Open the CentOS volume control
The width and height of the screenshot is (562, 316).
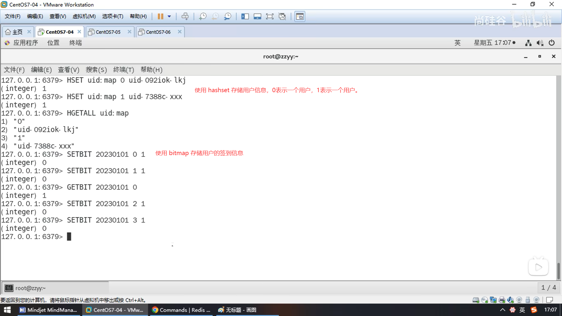click(540, 43)
